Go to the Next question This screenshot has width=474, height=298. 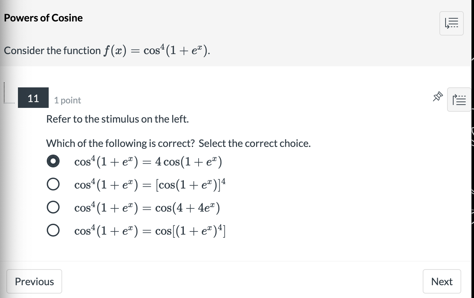pos(442,281)
